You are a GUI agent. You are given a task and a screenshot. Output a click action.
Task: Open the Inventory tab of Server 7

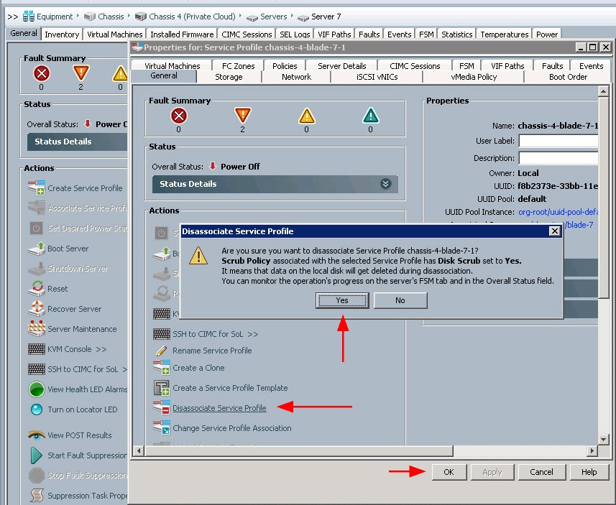(x=62, y=34)
